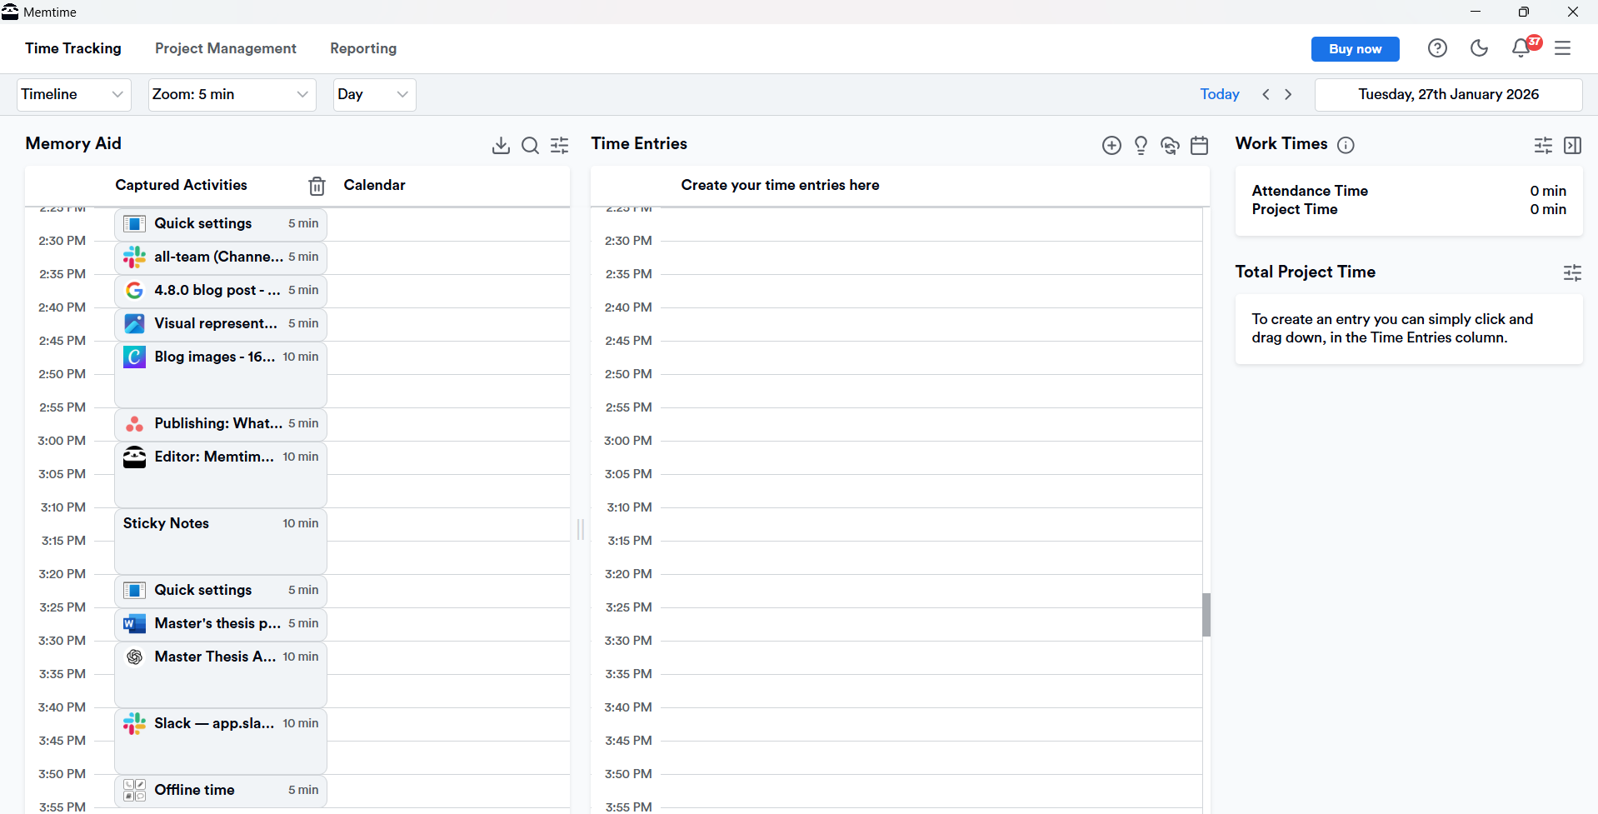
Task: Open time entry suggestions lightbulb
Action: 1141,145
